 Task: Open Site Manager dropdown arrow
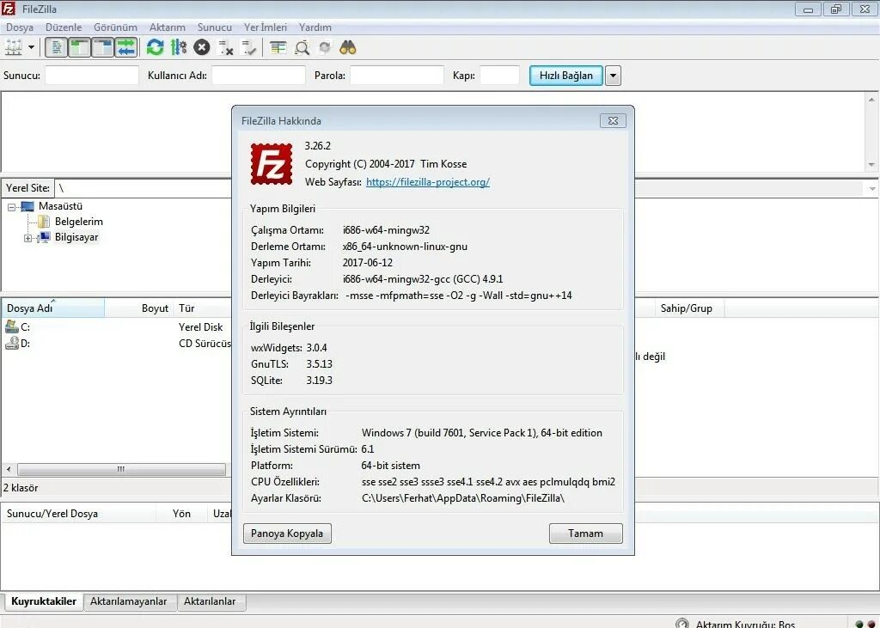click(x=32, y=48)
